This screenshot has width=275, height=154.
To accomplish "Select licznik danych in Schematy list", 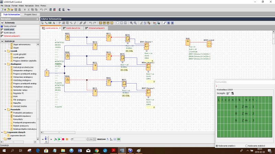I will [10, 33].
